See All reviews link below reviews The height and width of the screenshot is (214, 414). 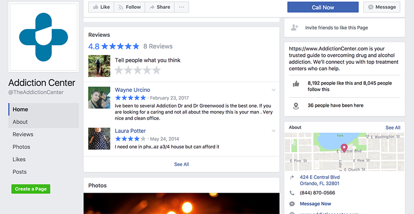click(x=181, y=165)
